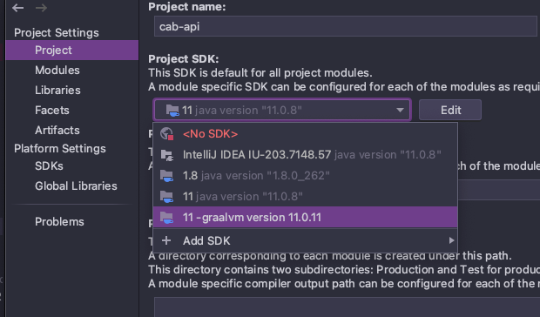
Task: Click the No SDK globe icon
Action: coord(167,133)
